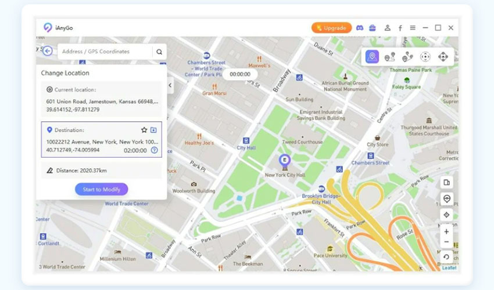Open the toolbox briefcase icon
This screenshot has width=494, height=290.
point(373,28)
